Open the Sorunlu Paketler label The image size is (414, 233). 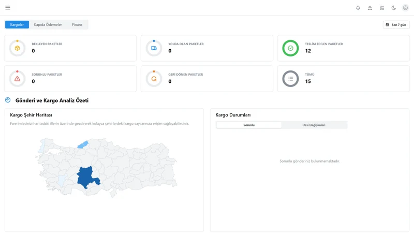pyautogui.click(x=47, y=75)
